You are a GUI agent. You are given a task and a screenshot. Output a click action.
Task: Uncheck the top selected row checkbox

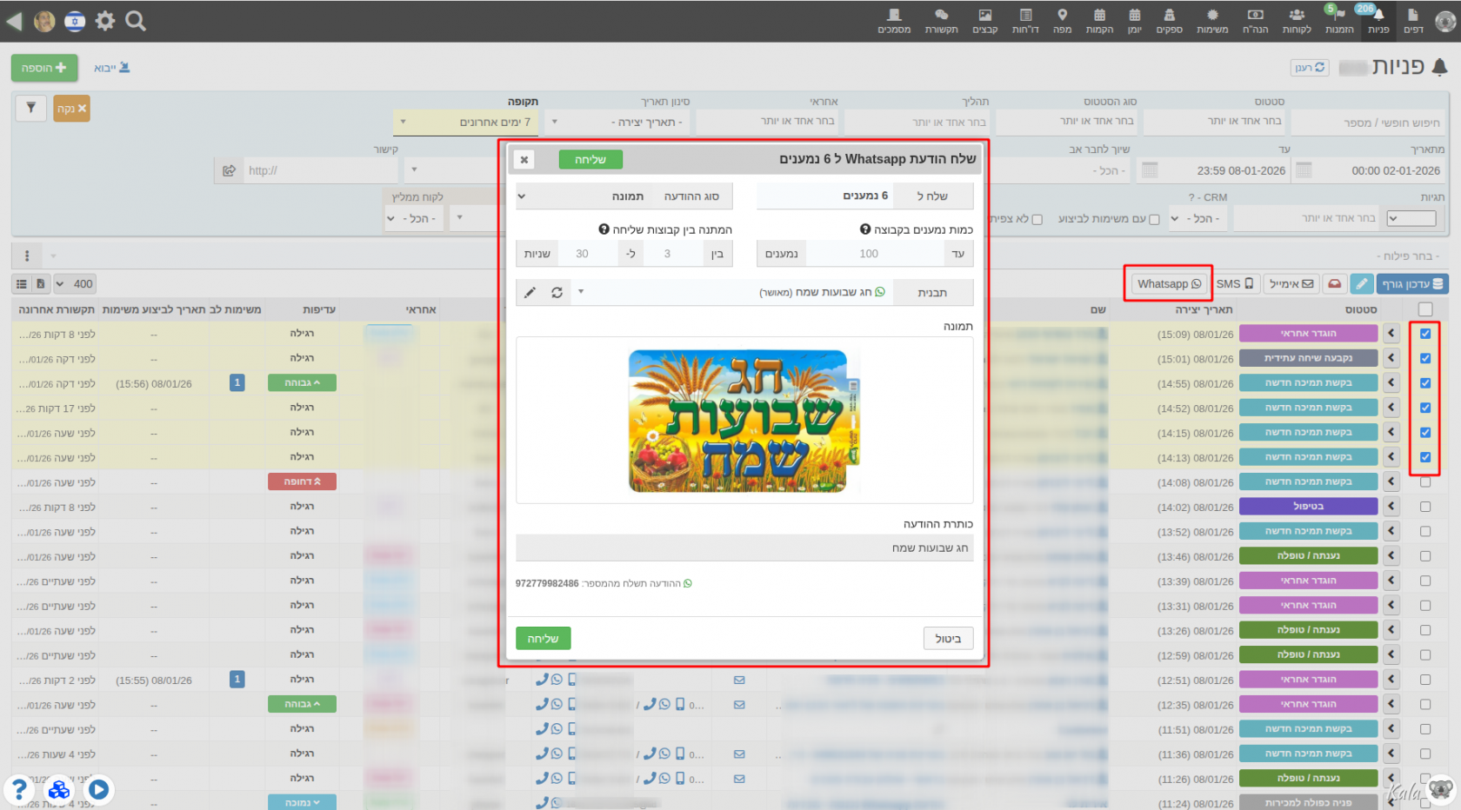point(1424,333)
